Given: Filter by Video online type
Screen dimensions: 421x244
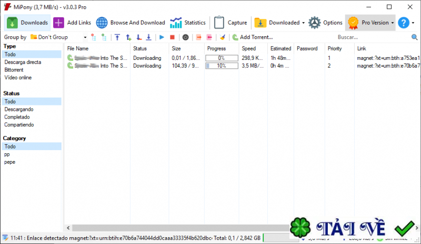Looking at the screenshot, I should 18,78.
